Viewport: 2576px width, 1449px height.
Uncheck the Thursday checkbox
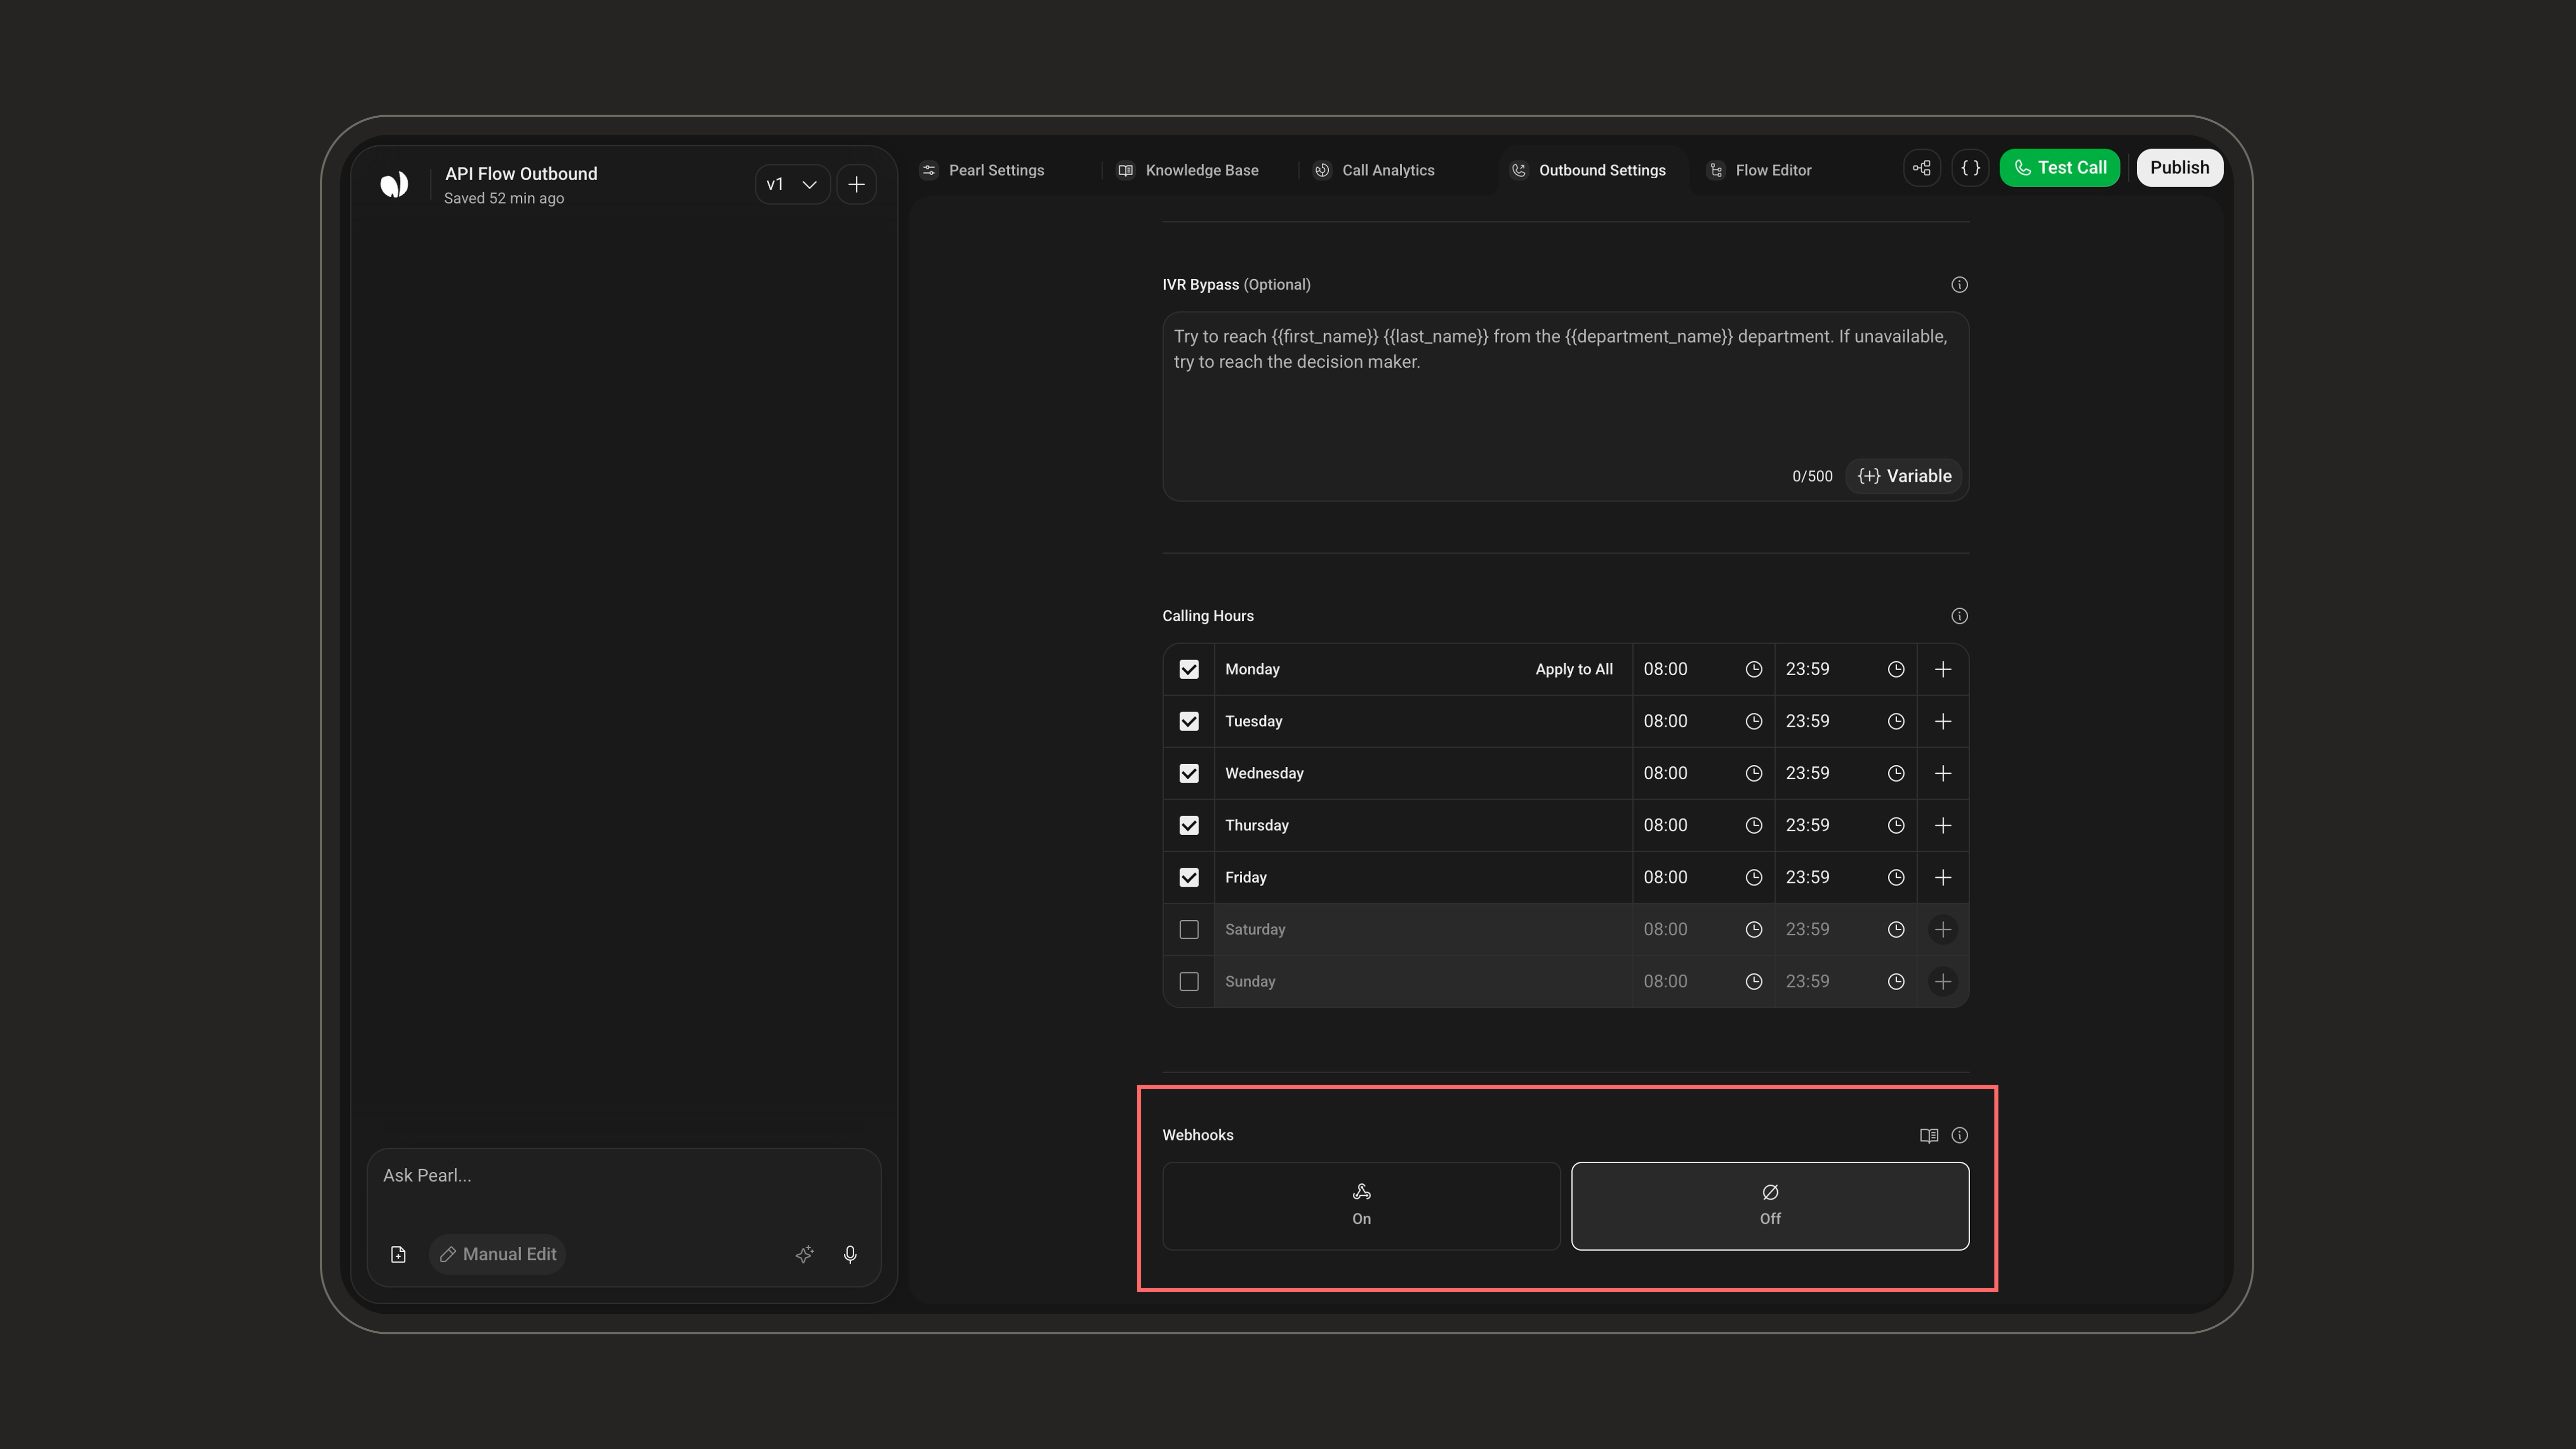pyautogui.click(x=1188, y=825)
